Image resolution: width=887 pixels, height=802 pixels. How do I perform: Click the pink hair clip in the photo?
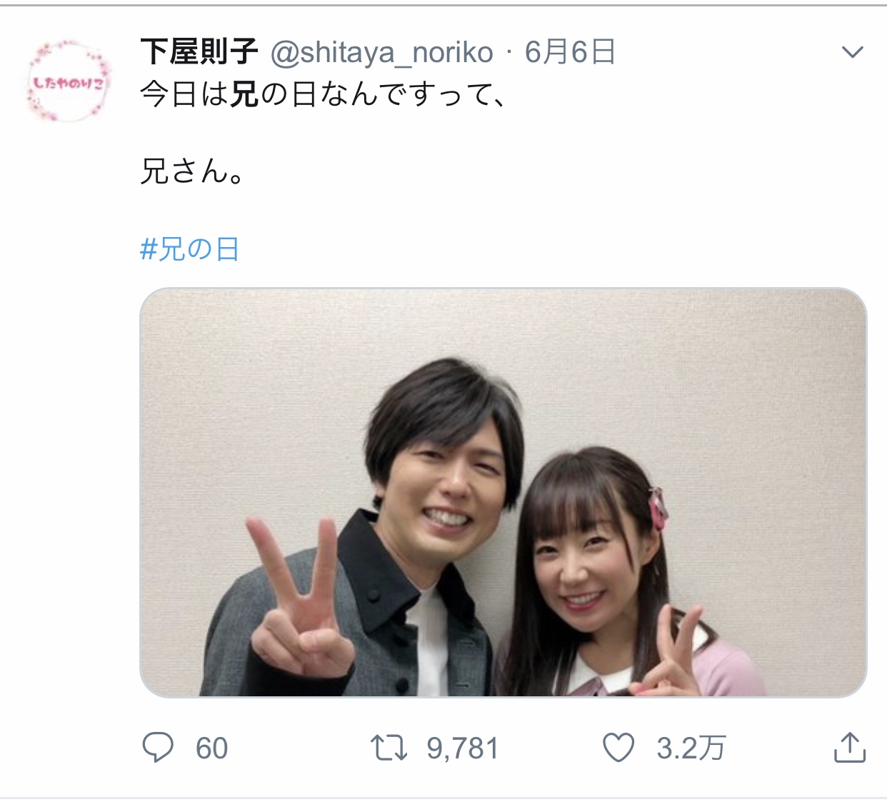pyautogui.click(x=658, y=506)
